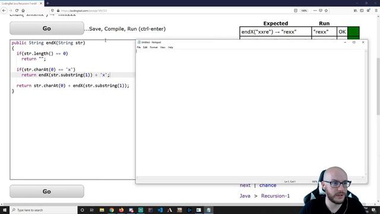
Task: Follow the 'chance' link
Action: click(268, 185)
